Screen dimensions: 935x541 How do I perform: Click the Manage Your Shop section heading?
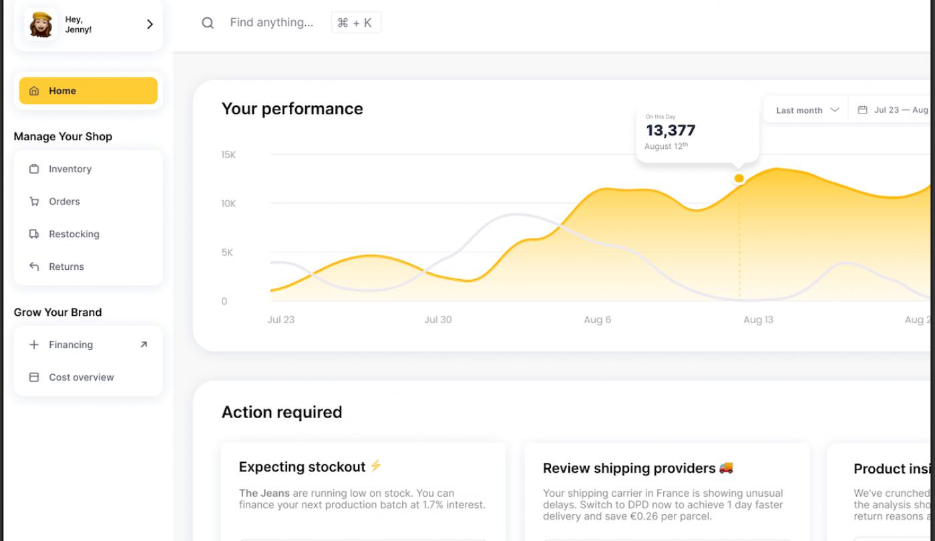point(63,136)
